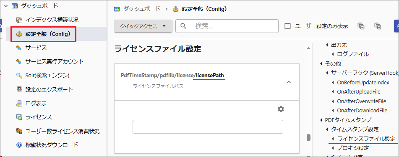399x157 pixels.
Task: Click the ユーザー数ライセンス消費状況 users icon
Action: 19,131
